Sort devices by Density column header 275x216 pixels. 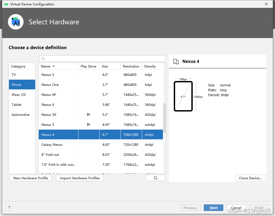[153, 66]
